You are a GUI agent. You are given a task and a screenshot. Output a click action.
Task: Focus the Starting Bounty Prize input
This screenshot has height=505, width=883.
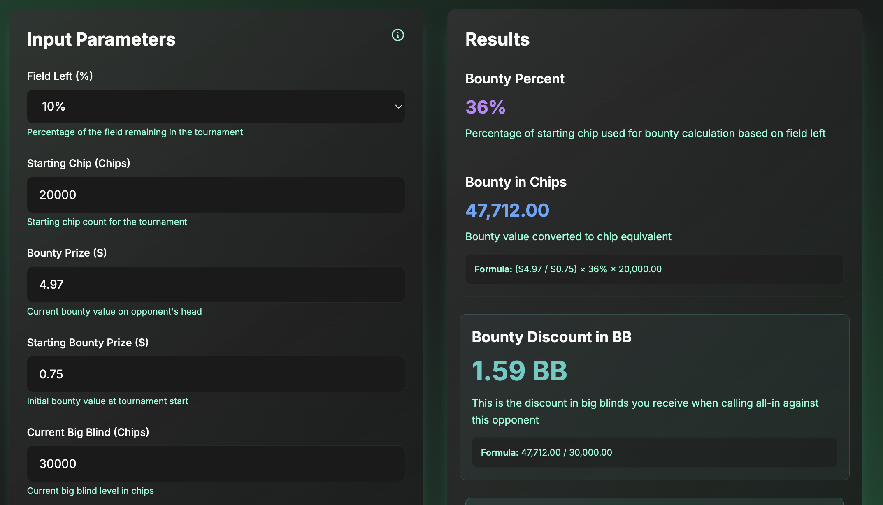click(x=216, y=374)
